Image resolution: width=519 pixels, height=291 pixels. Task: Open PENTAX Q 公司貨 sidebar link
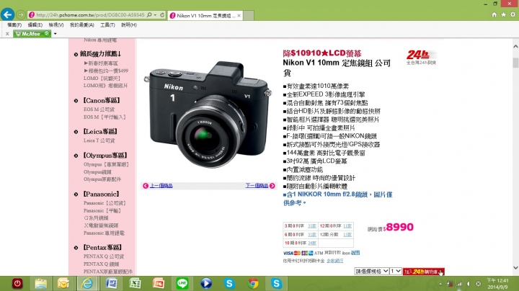104,256
